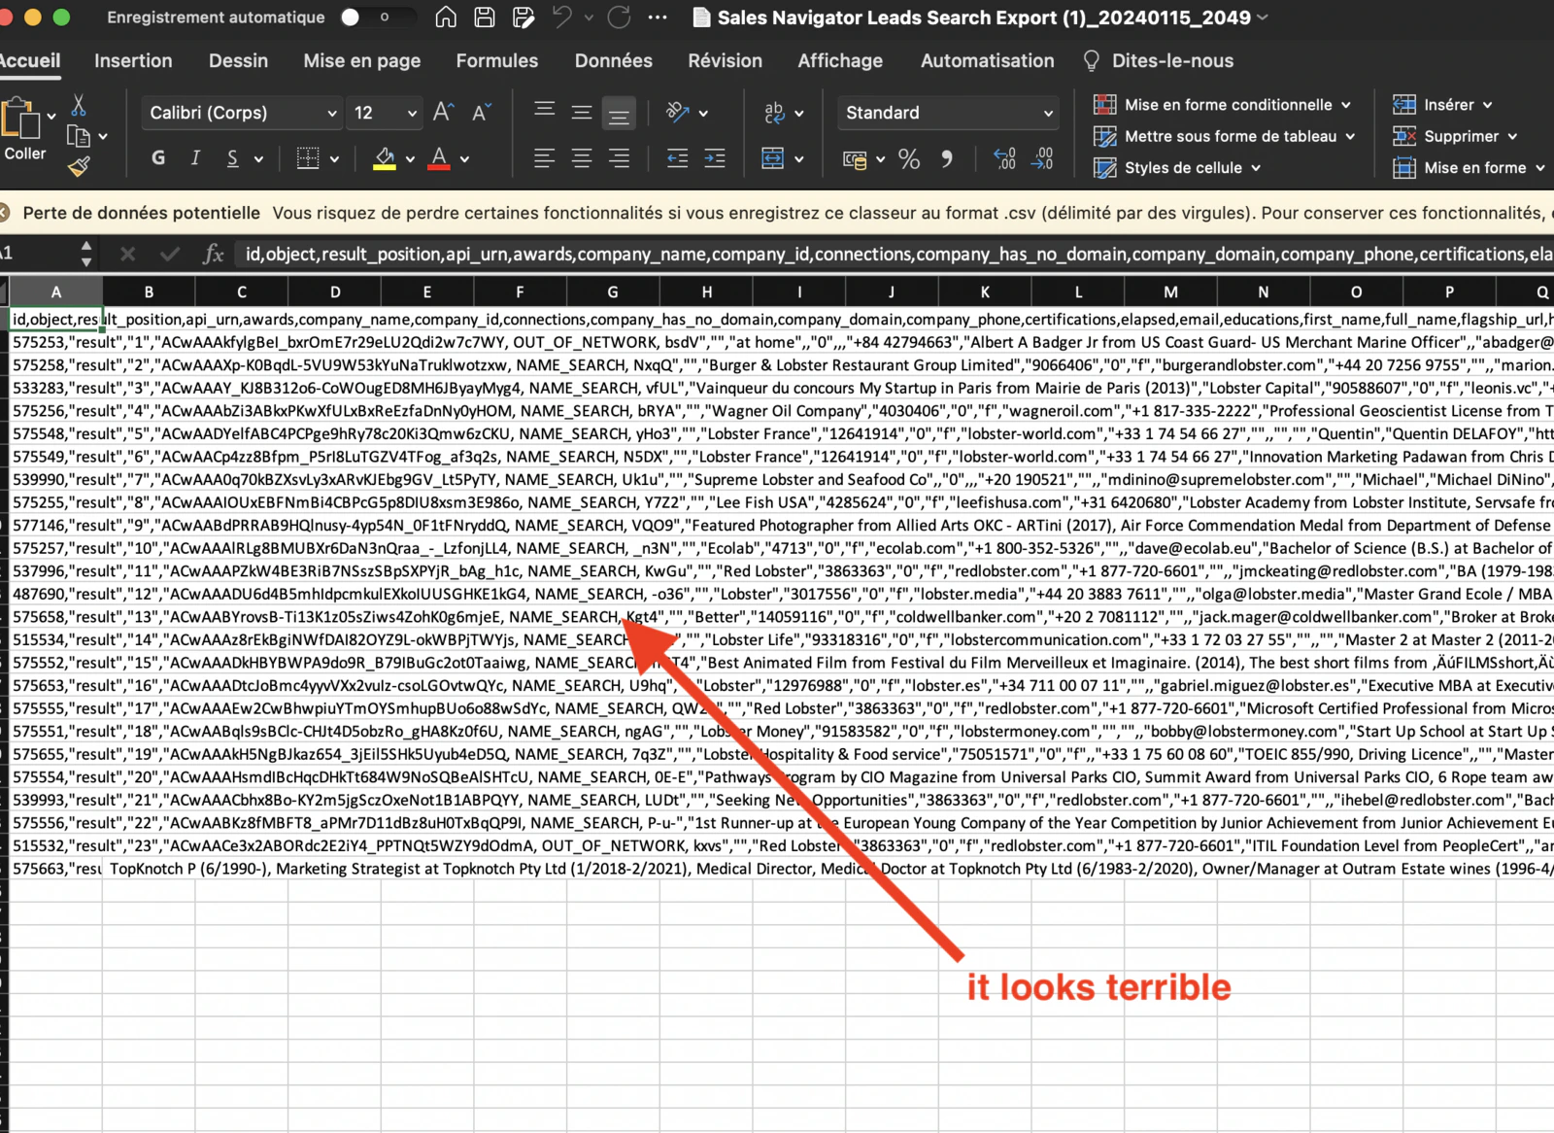Open Mettre sous forme de tableau
Image resolution: width=1554 pixels, height=1133 pixels.
[x=1225, y=136]
